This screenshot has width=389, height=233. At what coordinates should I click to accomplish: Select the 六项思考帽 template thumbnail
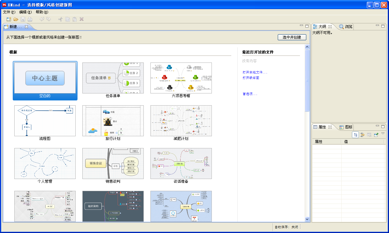click(181, 78)
